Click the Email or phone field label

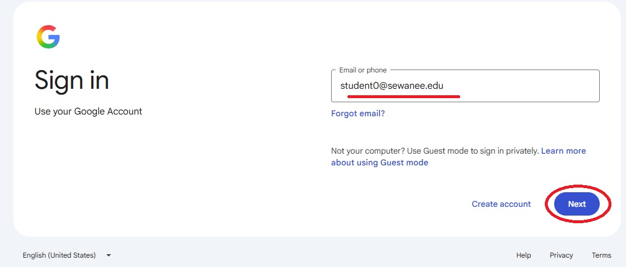(363, 70)
